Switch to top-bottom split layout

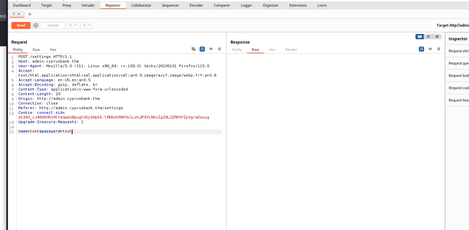(428, 37)
